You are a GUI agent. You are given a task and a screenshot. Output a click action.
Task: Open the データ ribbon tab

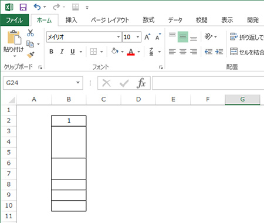pyautogui.click(x=175, y=20)
